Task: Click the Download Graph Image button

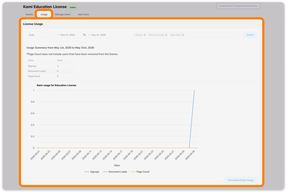Action: click(x=241, y=180)
